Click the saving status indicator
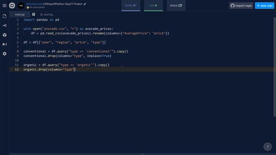This screenshot has width=276, height=155. [x=47, y=14]
